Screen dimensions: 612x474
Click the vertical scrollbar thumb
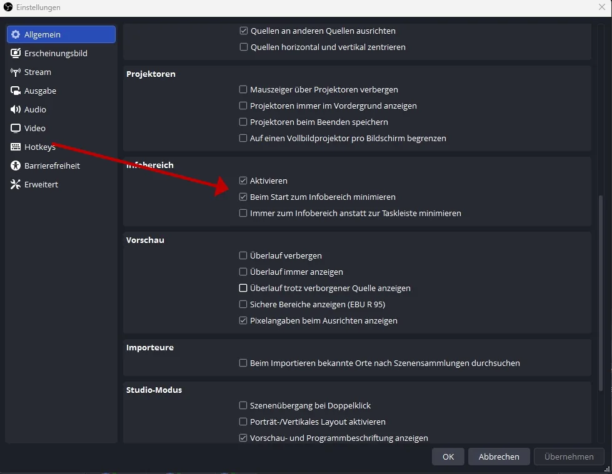pyautogui.click(x=601, y=293)
